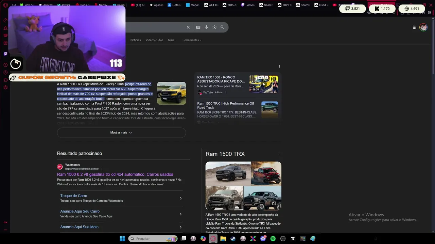Start voice search with microphone icon
Viewport: 435px width, 244px height.
click(x=206, y=27)
